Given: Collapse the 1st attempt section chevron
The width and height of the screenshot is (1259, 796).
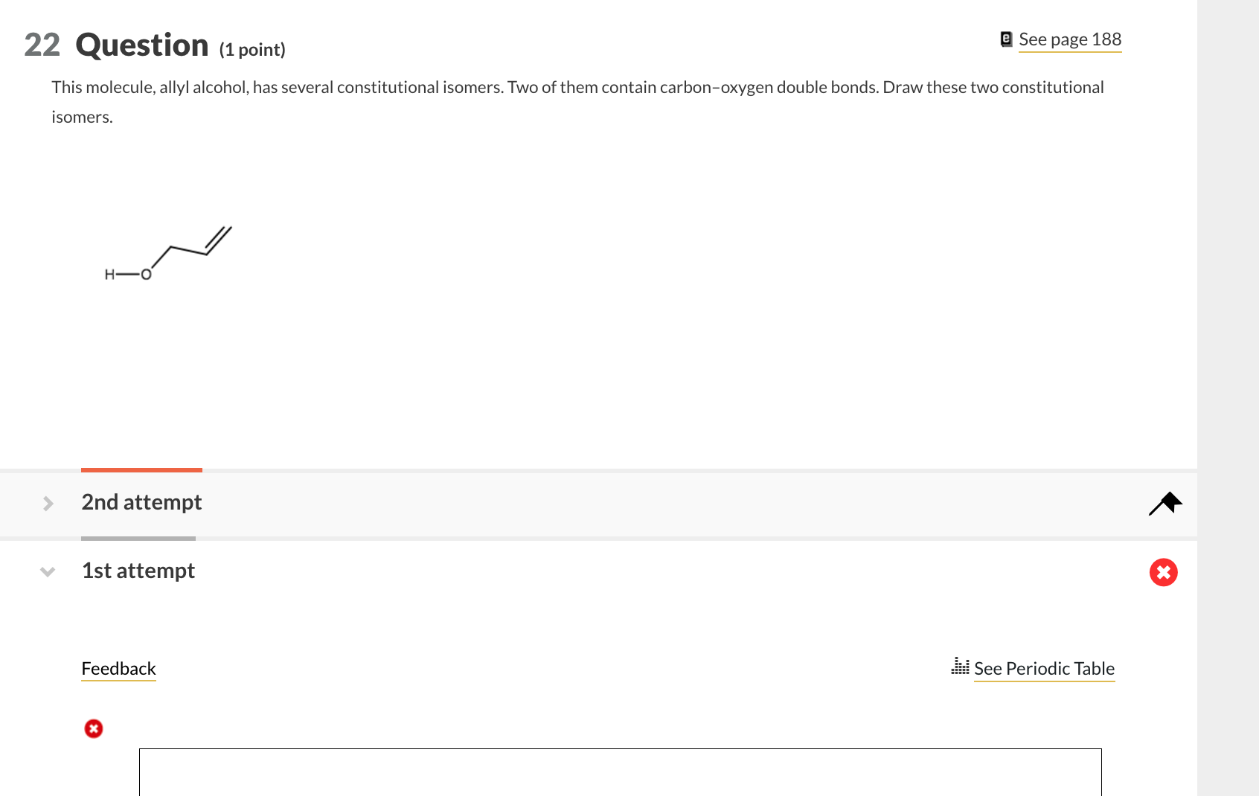Looking at the screenshot, I should [48, 572].
